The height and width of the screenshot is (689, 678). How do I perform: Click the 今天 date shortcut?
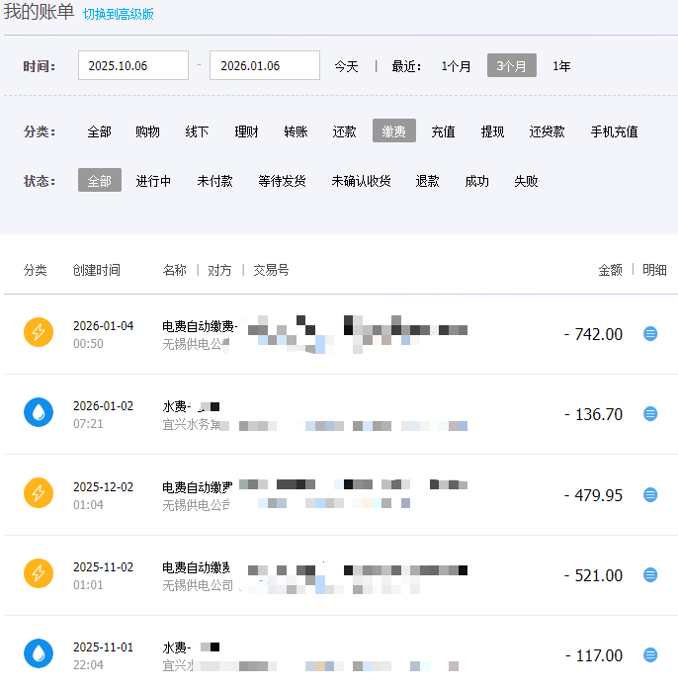coord(346,66)
